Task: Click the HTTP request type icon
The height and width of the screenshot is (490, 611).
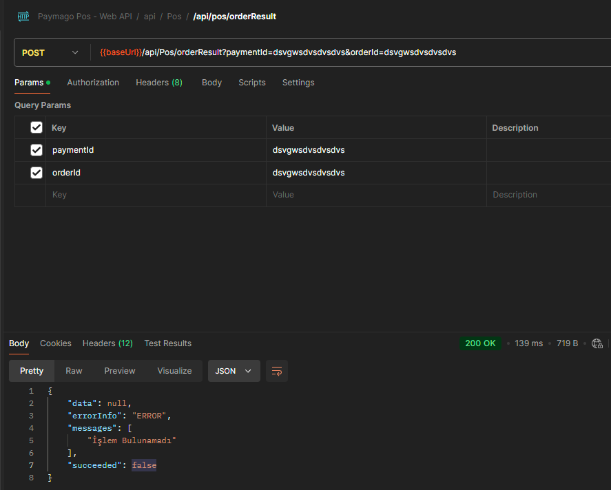Action: 23,16
